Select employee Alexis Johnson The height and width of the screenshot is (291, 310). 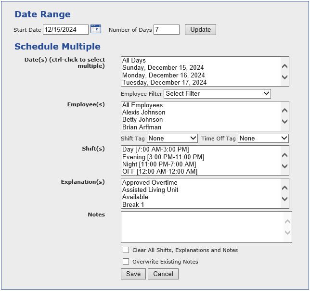click(x=201, y=113)
